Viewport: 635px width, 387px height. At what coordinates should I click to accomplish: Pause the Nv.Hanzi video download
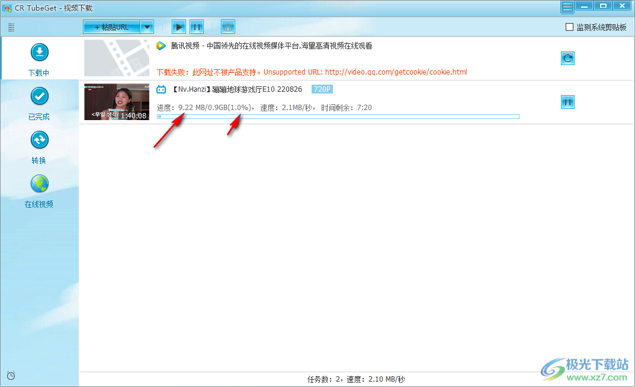click(567, 102)
